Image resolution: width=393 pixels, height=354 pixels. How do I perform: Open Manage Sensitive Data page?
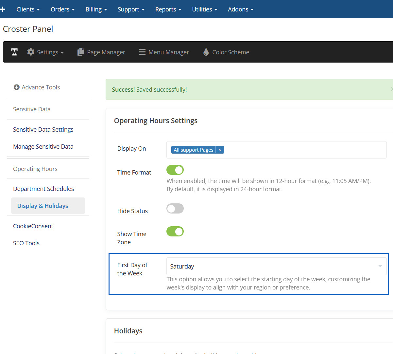click(x=43, y=147)
